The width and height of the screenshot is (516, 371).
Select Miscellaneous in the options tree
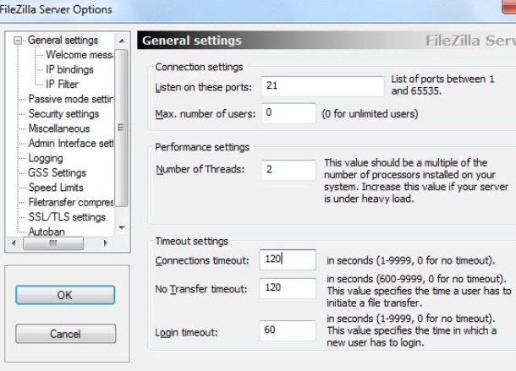click(59, 128)
